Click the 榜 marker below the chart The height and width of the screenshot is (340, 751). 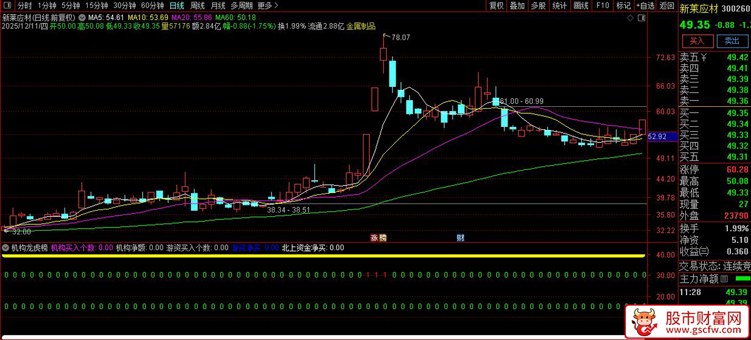382,237
